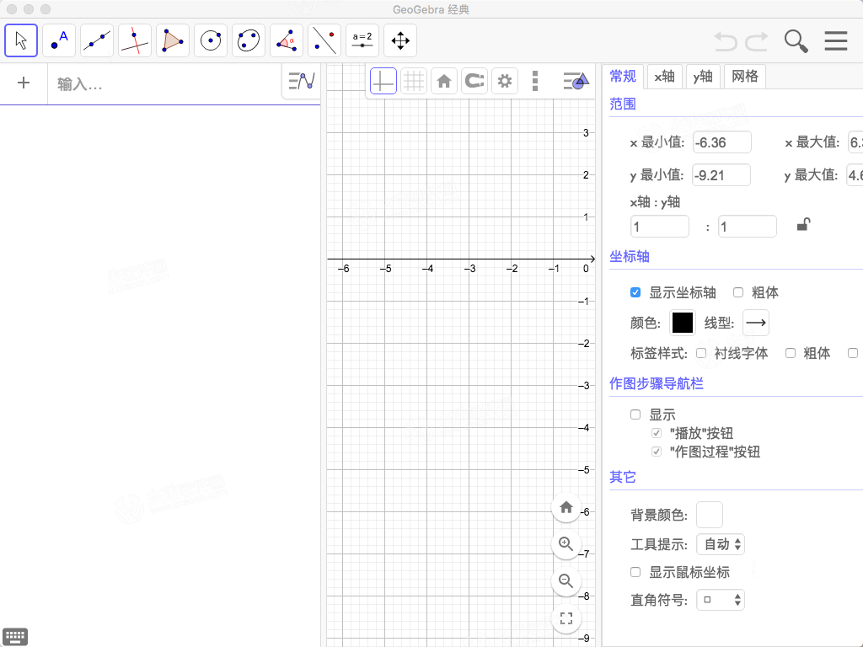
Task: Toggle axes display in style bar
Action: click(x=383, y=82)
